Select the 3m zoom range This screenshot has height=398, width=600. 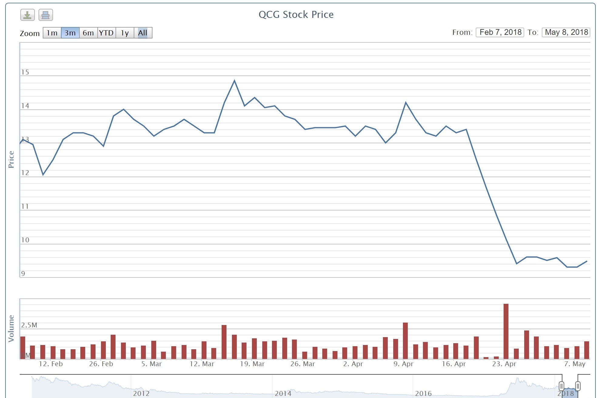(x=70, y=33)
